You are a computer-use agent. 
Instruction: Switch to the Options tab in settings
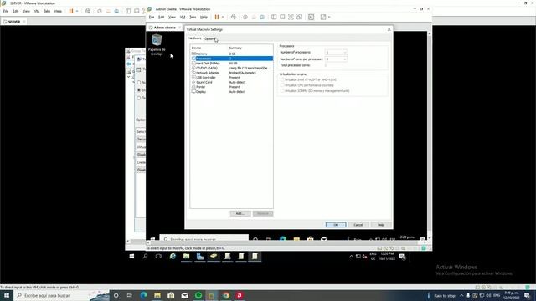210,38
